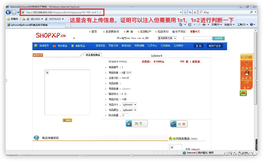Open the search provider dropdown arrow
263x161 pixels.
[255, 12]
